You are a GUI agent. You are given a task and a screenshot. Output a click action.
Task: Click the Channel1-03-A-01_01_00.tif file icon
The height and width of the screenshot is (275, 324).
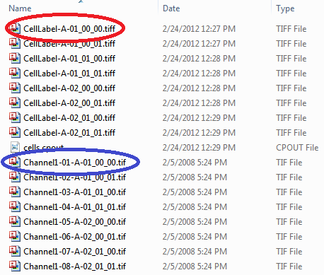(15, 192)
